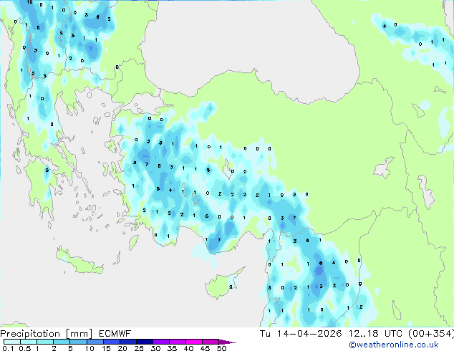Select the 30–35 mm purple legend swatch
Image resolution: width=454 pixels, height=351 pixels.
click(160, 342)
